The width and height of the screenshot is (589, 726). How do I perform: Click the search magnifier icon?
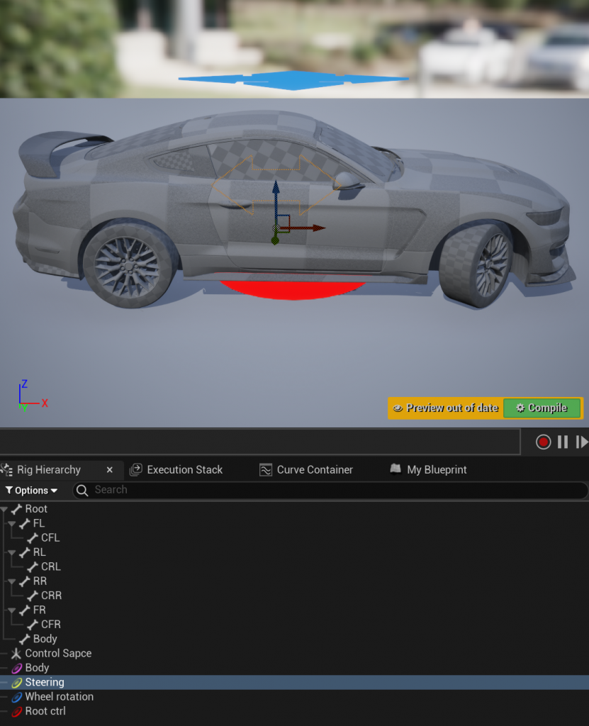[x=82, y=491]
